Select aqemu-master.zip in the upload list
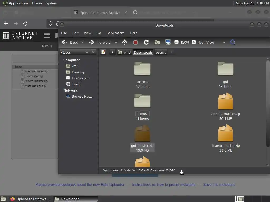 point(36,71)
